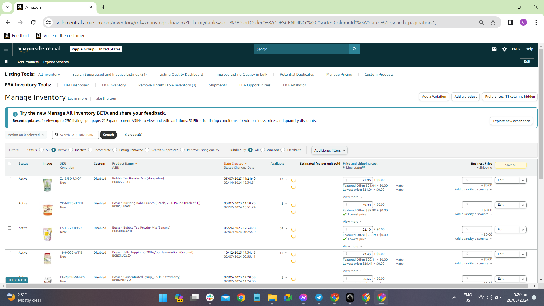The image size is (544, 306).
Task: Click the Amazon Seller Central logo
Action: 39,49
